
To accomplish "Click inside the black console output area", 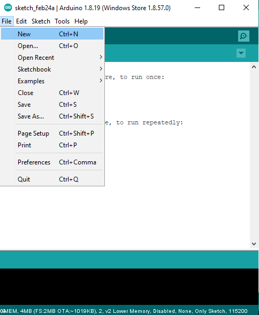I will coord(129,287).
